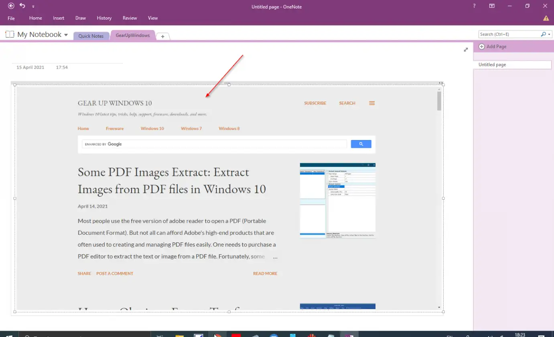Click the April 14, 2021 post date
The width and height of the screenshot is (554, 337).
coord(93,206)
